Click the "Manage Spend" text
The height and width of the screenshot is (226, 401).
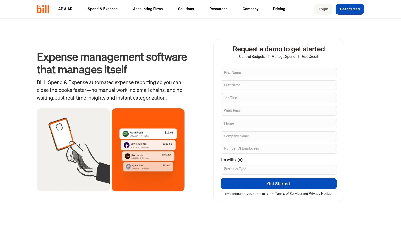[283, 56]
